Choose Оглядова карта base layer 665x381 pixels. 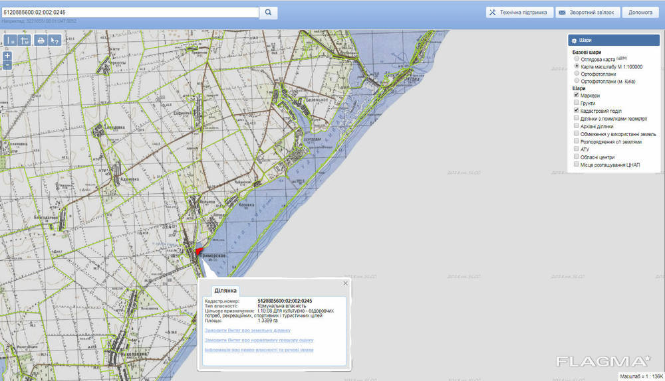click(576, 59)
